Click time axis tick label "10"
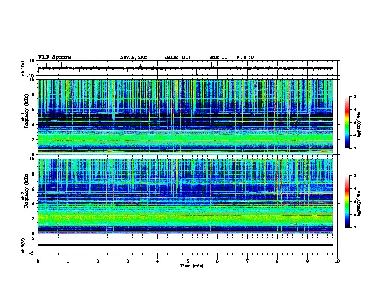380x293 pixels. [337, 261]
